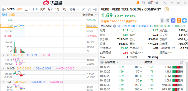Click the Nasdaq exchange value
The image size is (188, 91).
click(x=153, y=57)
